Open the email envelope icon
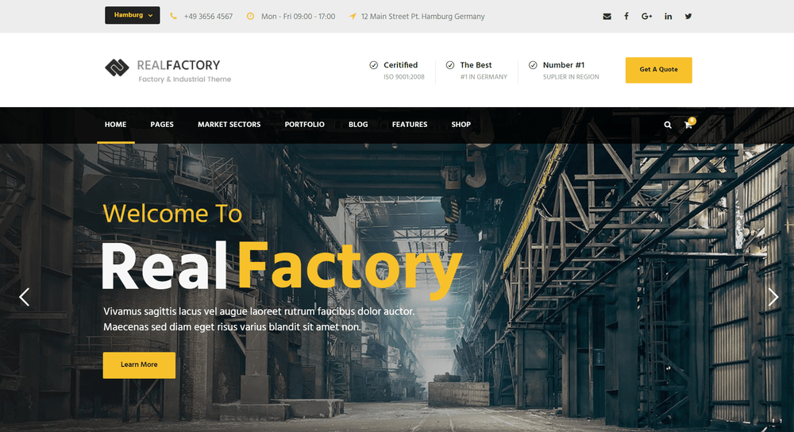Viewport: 794px width, 432px height. (607, 16)
